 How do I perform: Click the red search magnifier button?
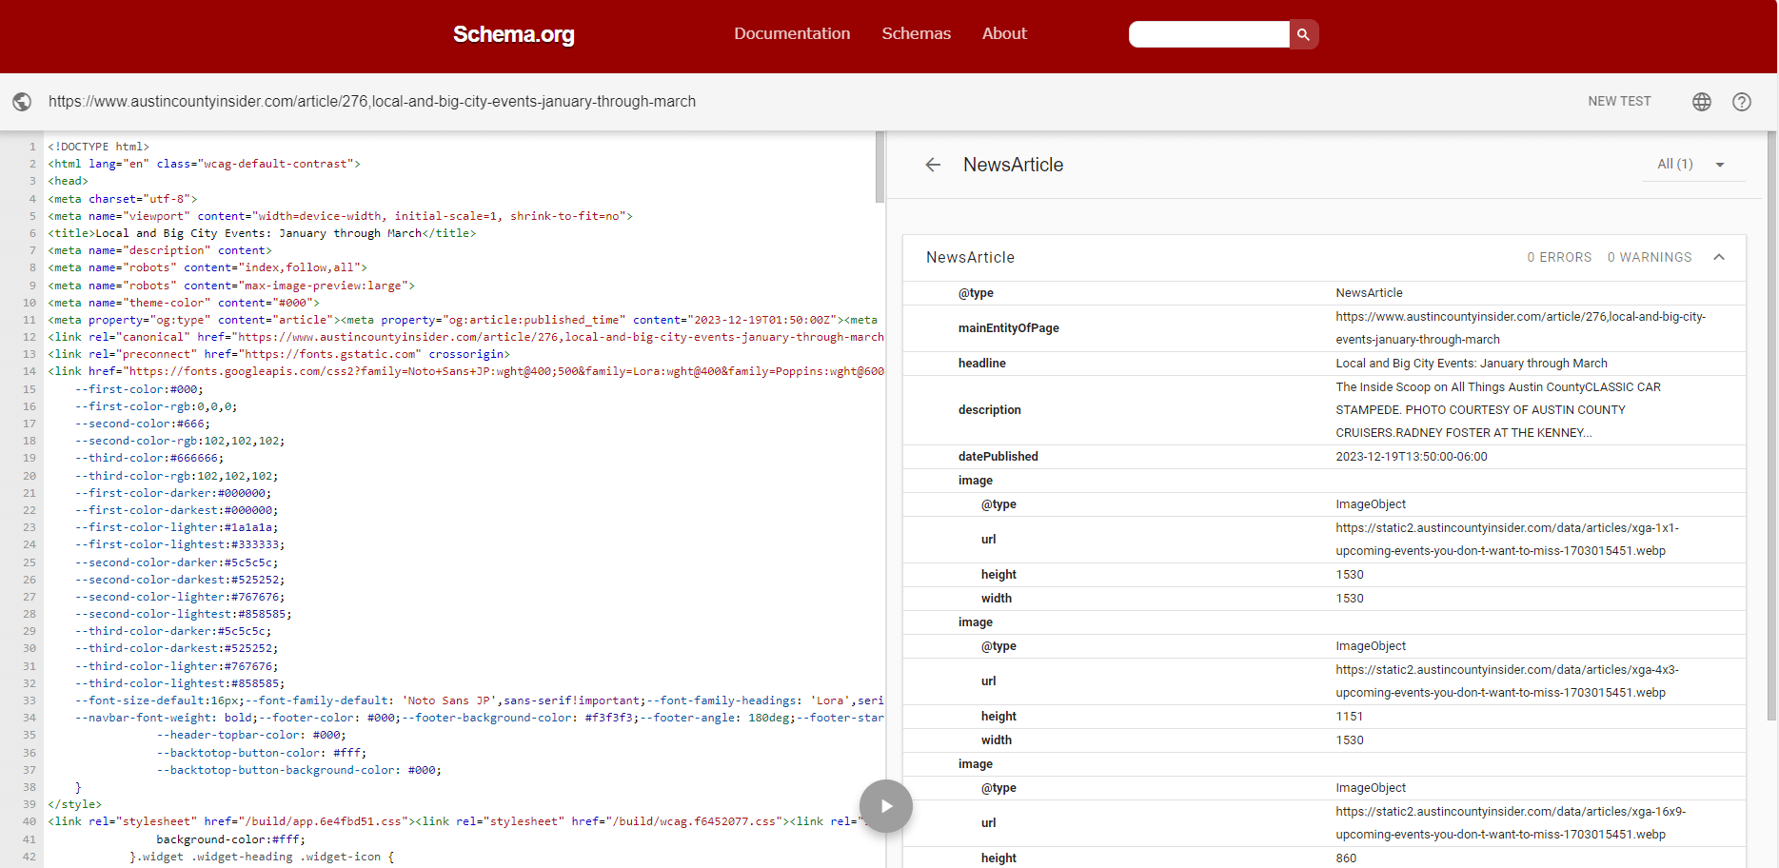click(x=1303, y=34)
